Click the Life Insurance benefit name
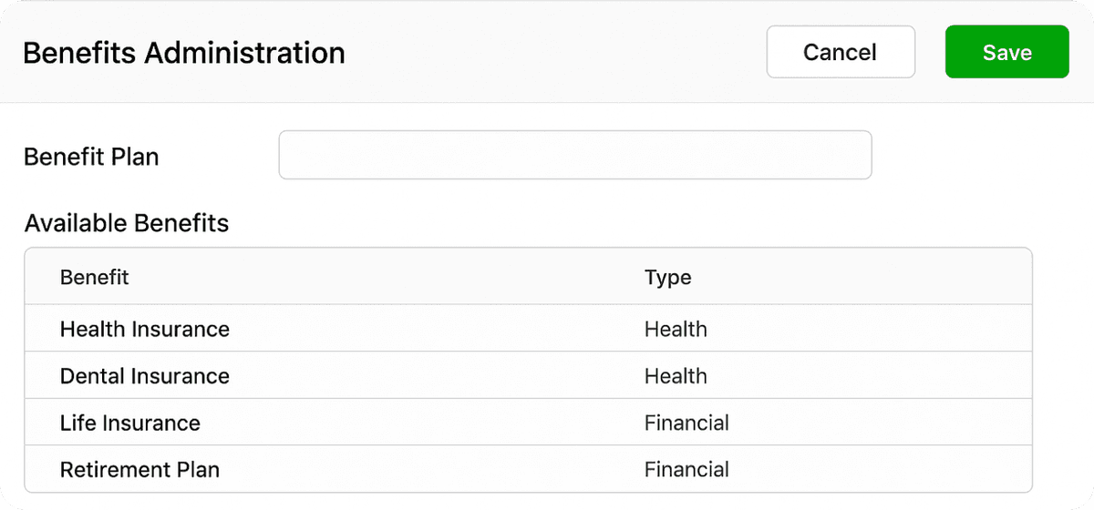The width and height of the screenshot is (1094, 510). tap(130, 423)
